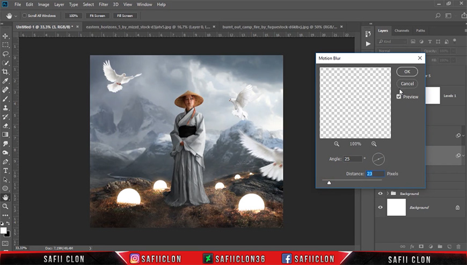The height and width of the screenshot is (265, 467).
Task: Select the Rectangular Marquee tool
Action: [x=5, y=45]
